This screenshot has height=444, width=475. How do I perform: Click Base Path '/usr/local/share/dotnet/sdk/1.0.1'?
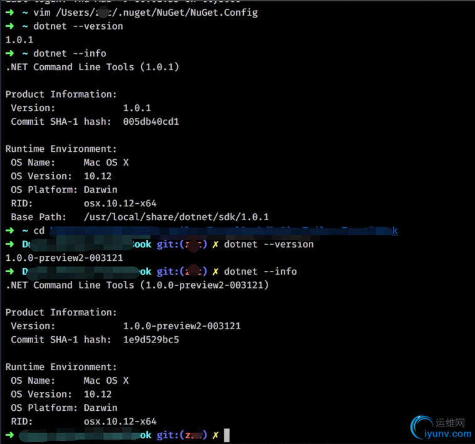tap(176, 217)
